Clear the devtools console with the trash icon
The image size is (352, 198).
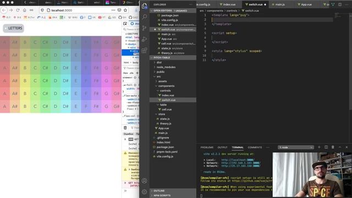pyautogui.click(x=125, y=128)
